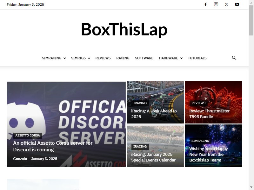Open the Simrigs menu item

click(78, 58)
